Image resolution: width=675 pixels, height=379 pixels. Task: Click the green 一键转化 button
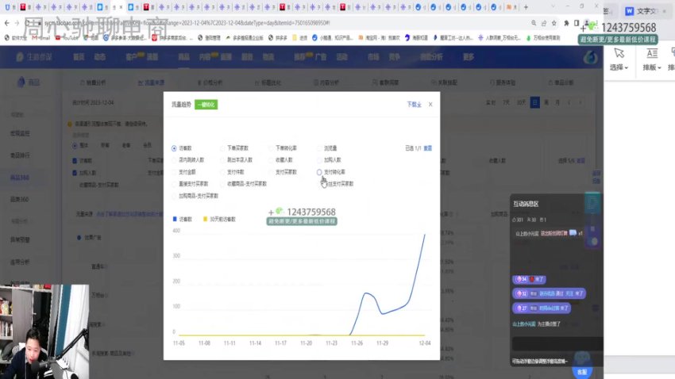(x=206, y=104)
